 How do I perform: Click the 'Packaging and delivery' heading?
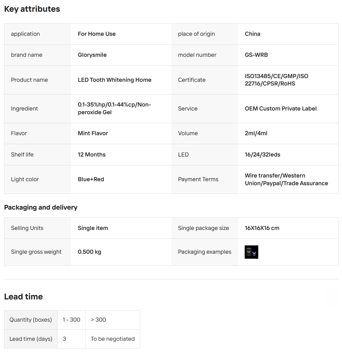(x=41, y=207)
